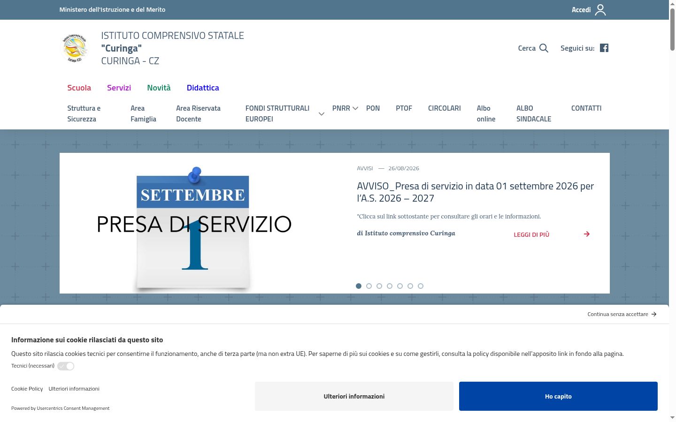Open the Novità main menu
The image size is (676, 422).
159,88
